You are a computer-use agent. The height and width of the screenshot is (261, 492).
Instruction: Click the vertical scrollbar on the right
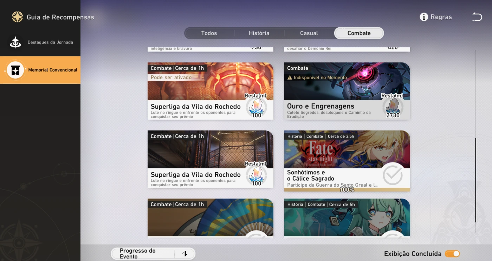click(476, 180)
